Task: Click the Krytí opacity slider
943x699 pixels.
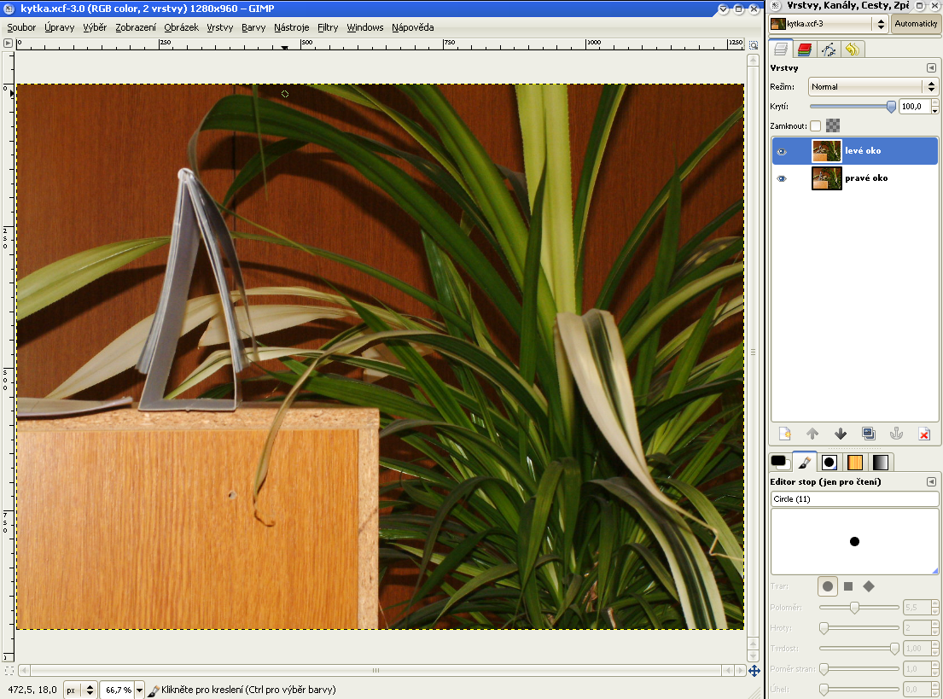Action: tap(851, 107)
